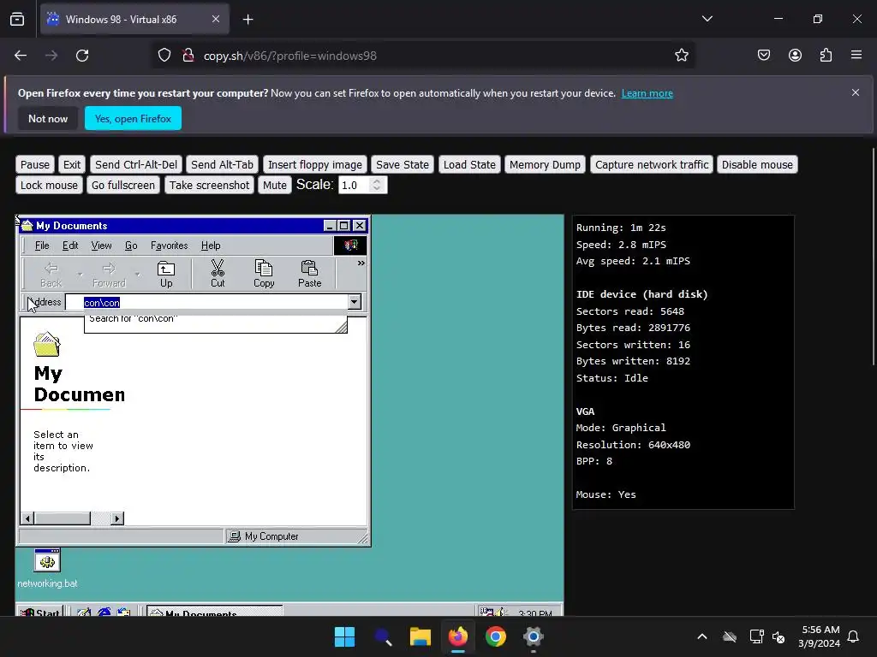Click the Not now button
877x657 pixels.
[x=48, y=118]
